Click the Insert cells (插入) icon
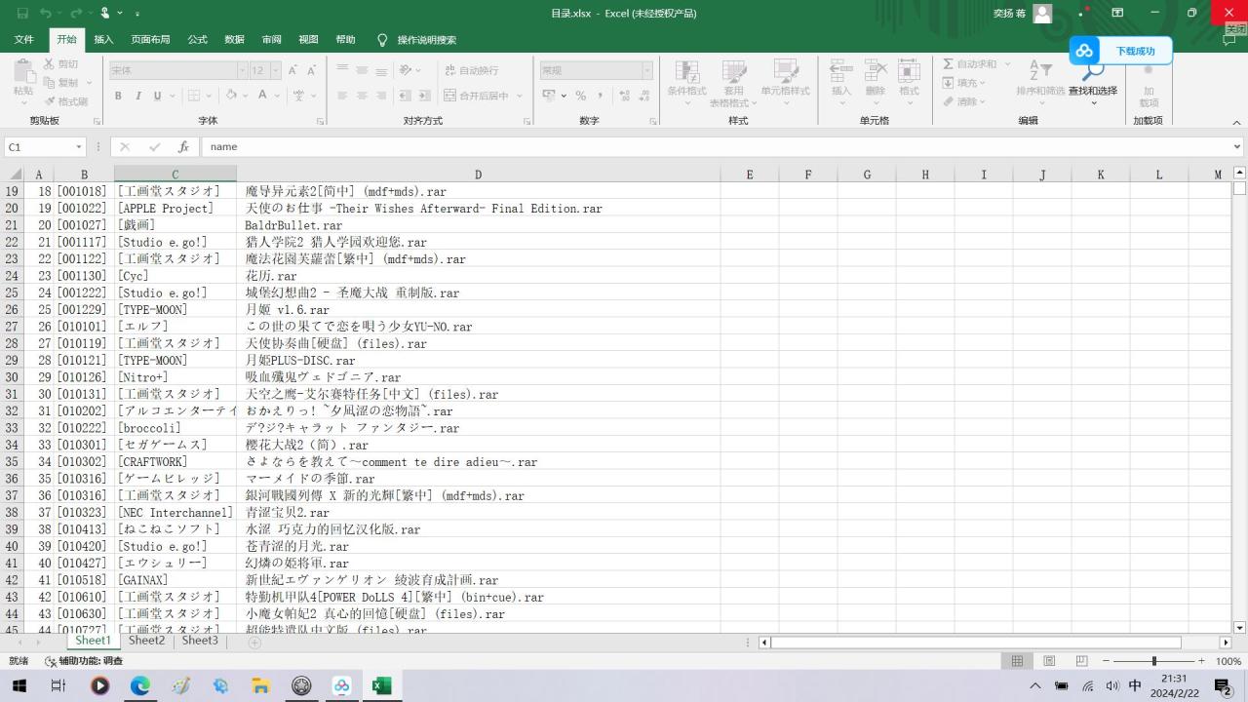 pos(841,71)
